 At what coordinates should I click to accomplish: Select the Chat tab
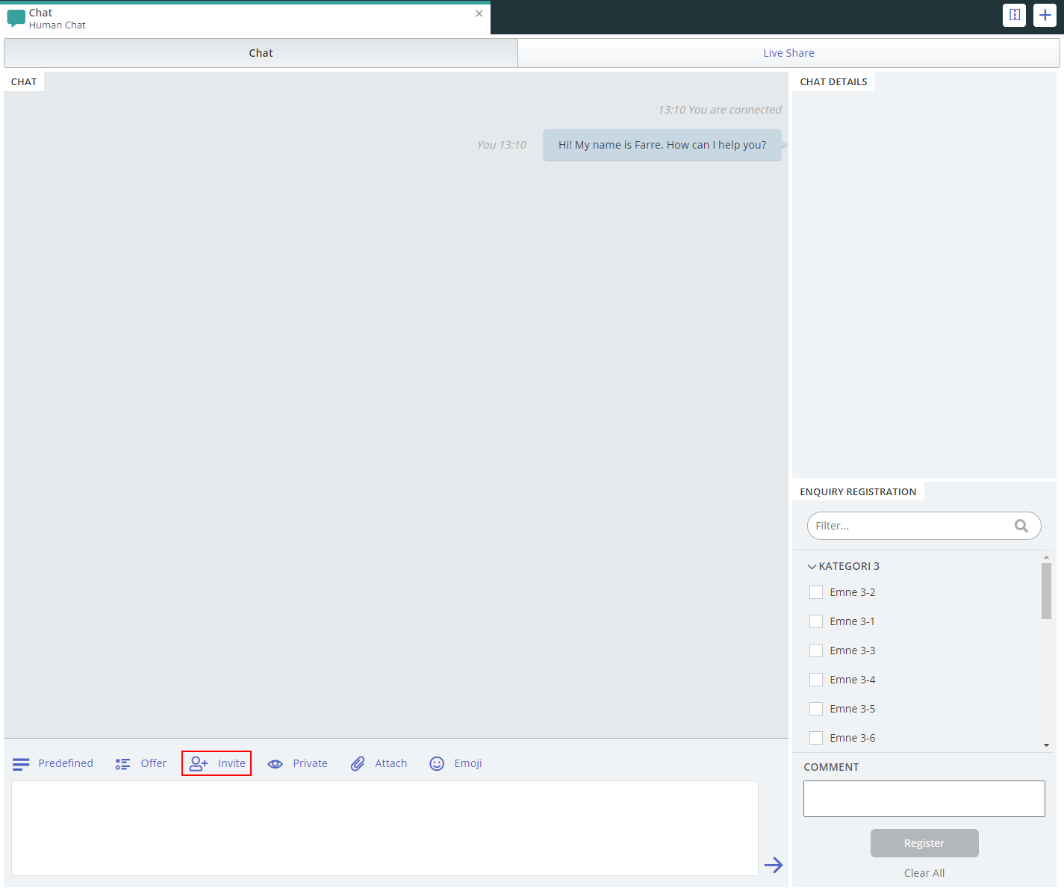(x=261, y=53)
